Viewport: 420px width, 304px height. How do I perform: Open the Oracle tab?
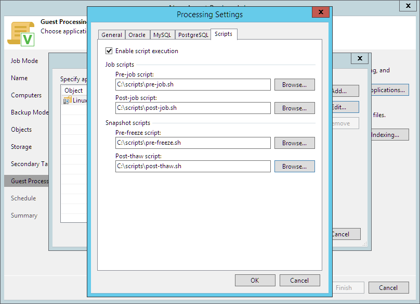pos(137,35)
